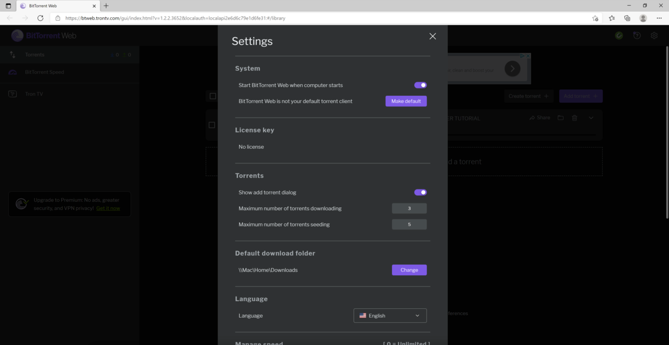Toggle Start BitTorrent Web when computer starts

420,85
